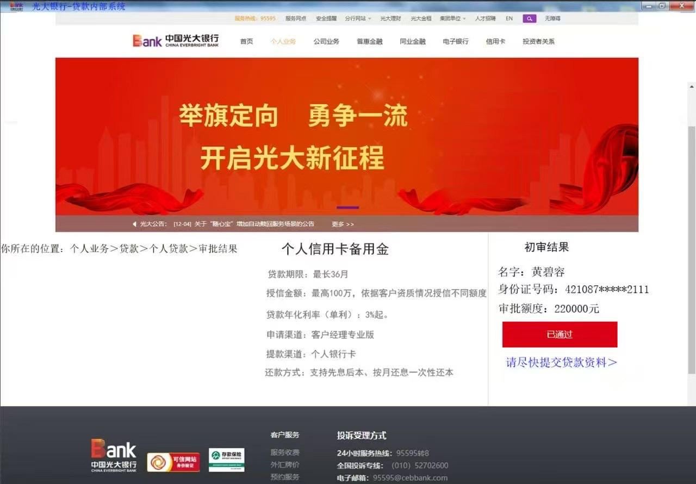Click the 客户服务 footer heading

click(x=285, y=435)
